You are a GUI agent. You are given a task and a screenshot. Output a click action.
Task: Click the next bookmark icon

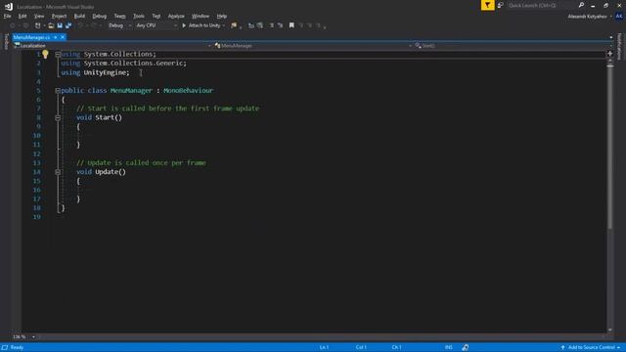[310, 25]
